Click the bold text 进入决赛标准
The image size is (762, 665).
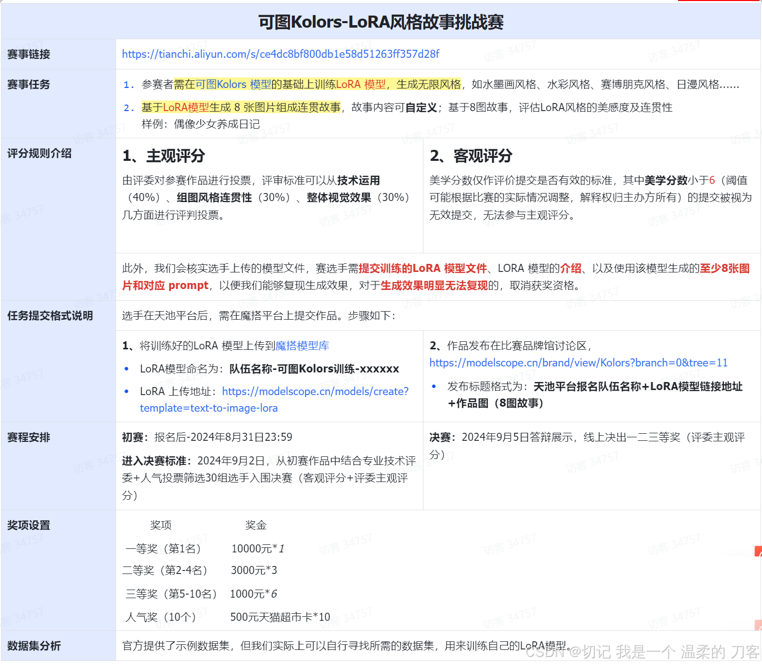pyautogui.click(x=154, y=461)
